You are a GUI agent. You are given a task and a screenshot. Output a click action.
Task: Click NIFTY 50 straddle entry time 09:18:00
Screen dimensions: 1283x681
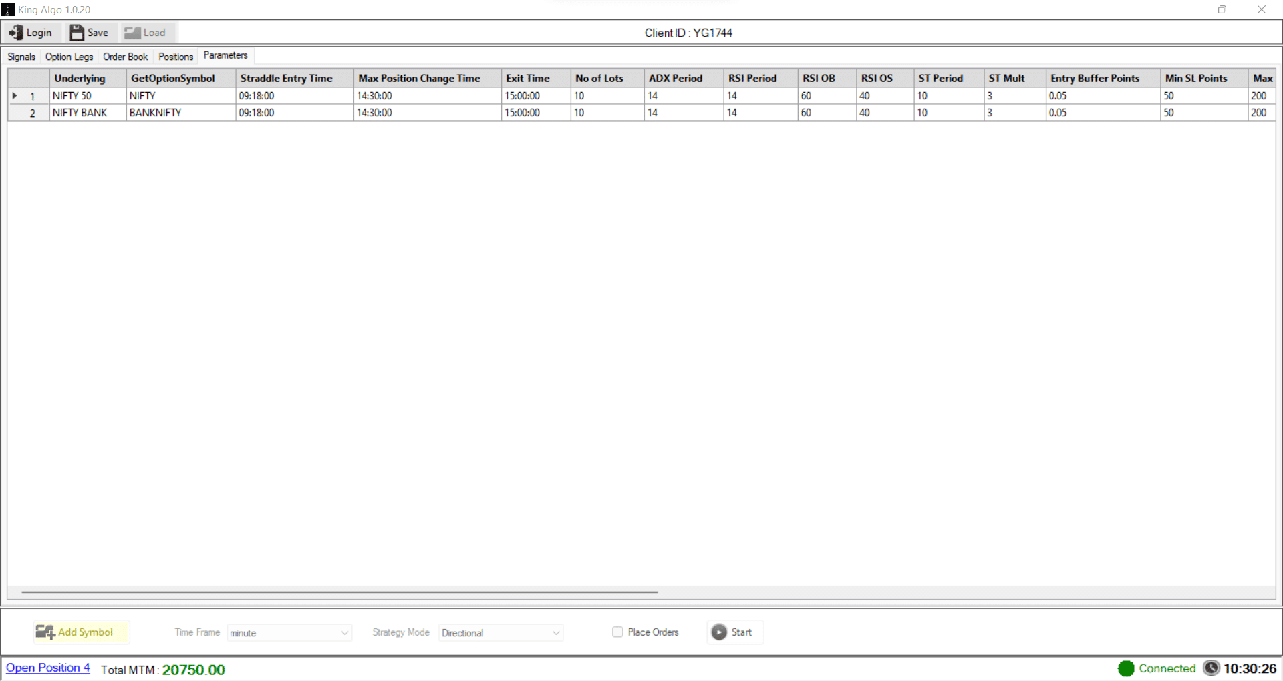point(295,96)
